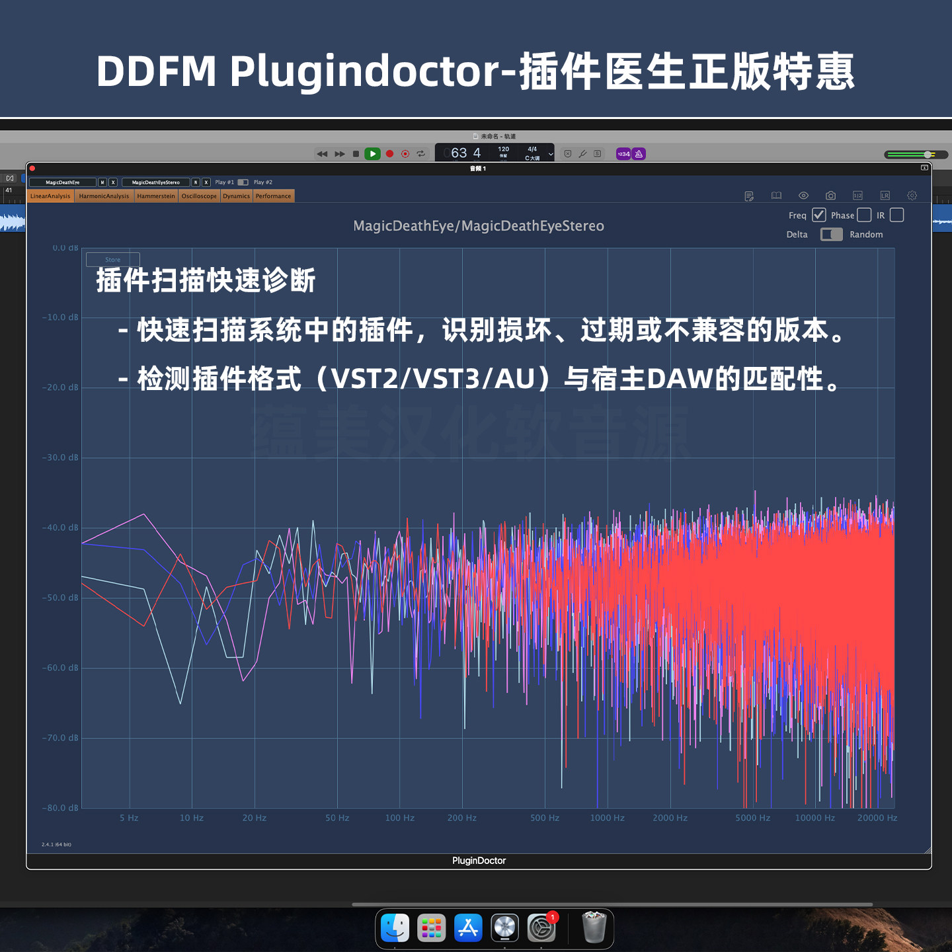Viewport: 952px width, 952px height.
Task: Select the Performance tab
Action: [x=273, y=196]
